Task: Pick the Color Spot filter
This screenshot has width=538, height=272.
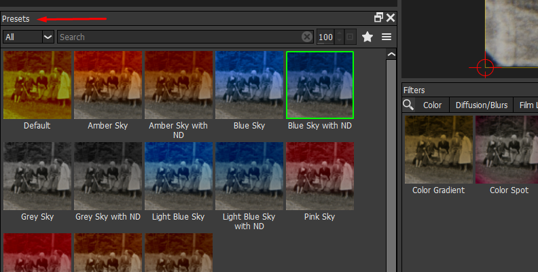Action: [509, 150]
